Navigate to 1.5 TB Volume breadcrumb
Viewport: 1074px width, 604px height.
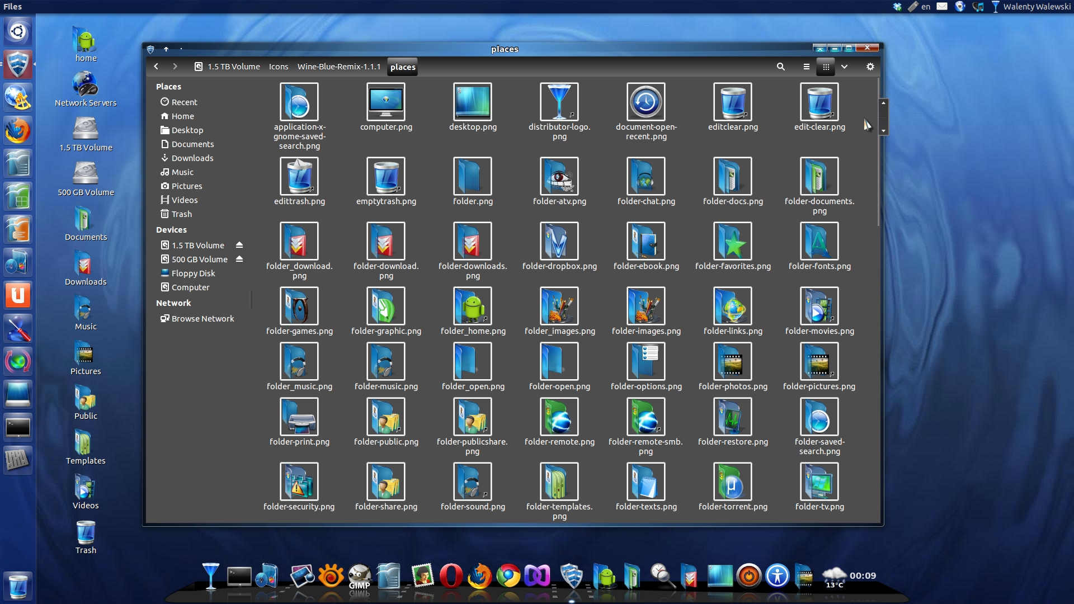tap(228, 67)
